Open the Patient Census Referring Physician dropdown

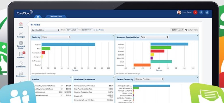pyautogui.click(x=149, y=79)
